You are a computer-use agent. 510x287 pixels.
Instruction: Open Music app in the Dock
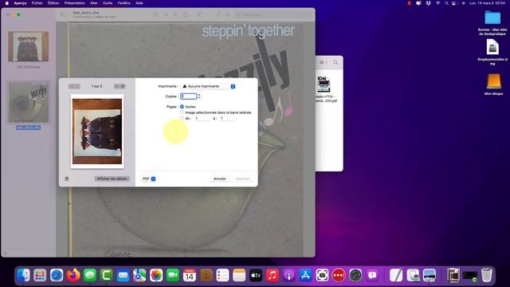pyautogui.click(x=273, y=275)
